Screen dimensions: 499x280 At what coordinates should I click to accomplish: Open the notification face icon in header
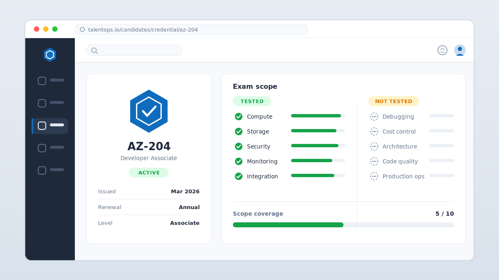(x=442, y=50)
